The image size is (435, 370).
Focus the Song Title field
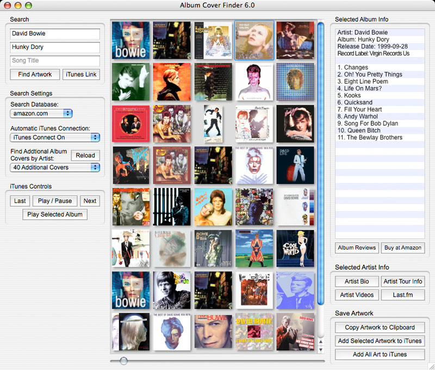coord(55,60)
